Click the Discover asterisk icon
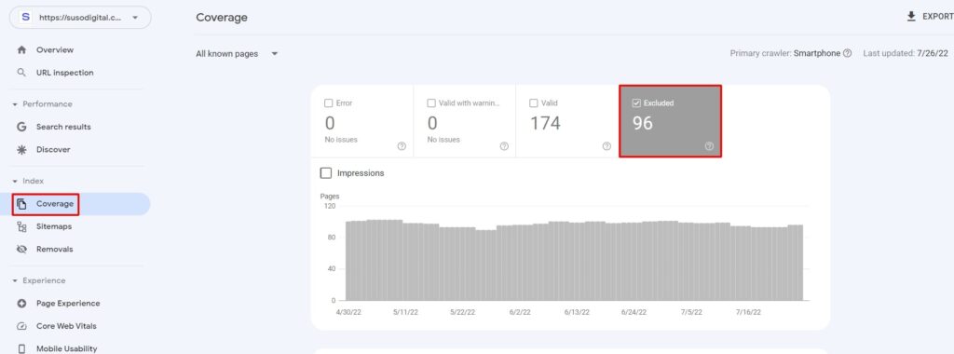Screen dimensions: 954x354 (x=22, y=150)
